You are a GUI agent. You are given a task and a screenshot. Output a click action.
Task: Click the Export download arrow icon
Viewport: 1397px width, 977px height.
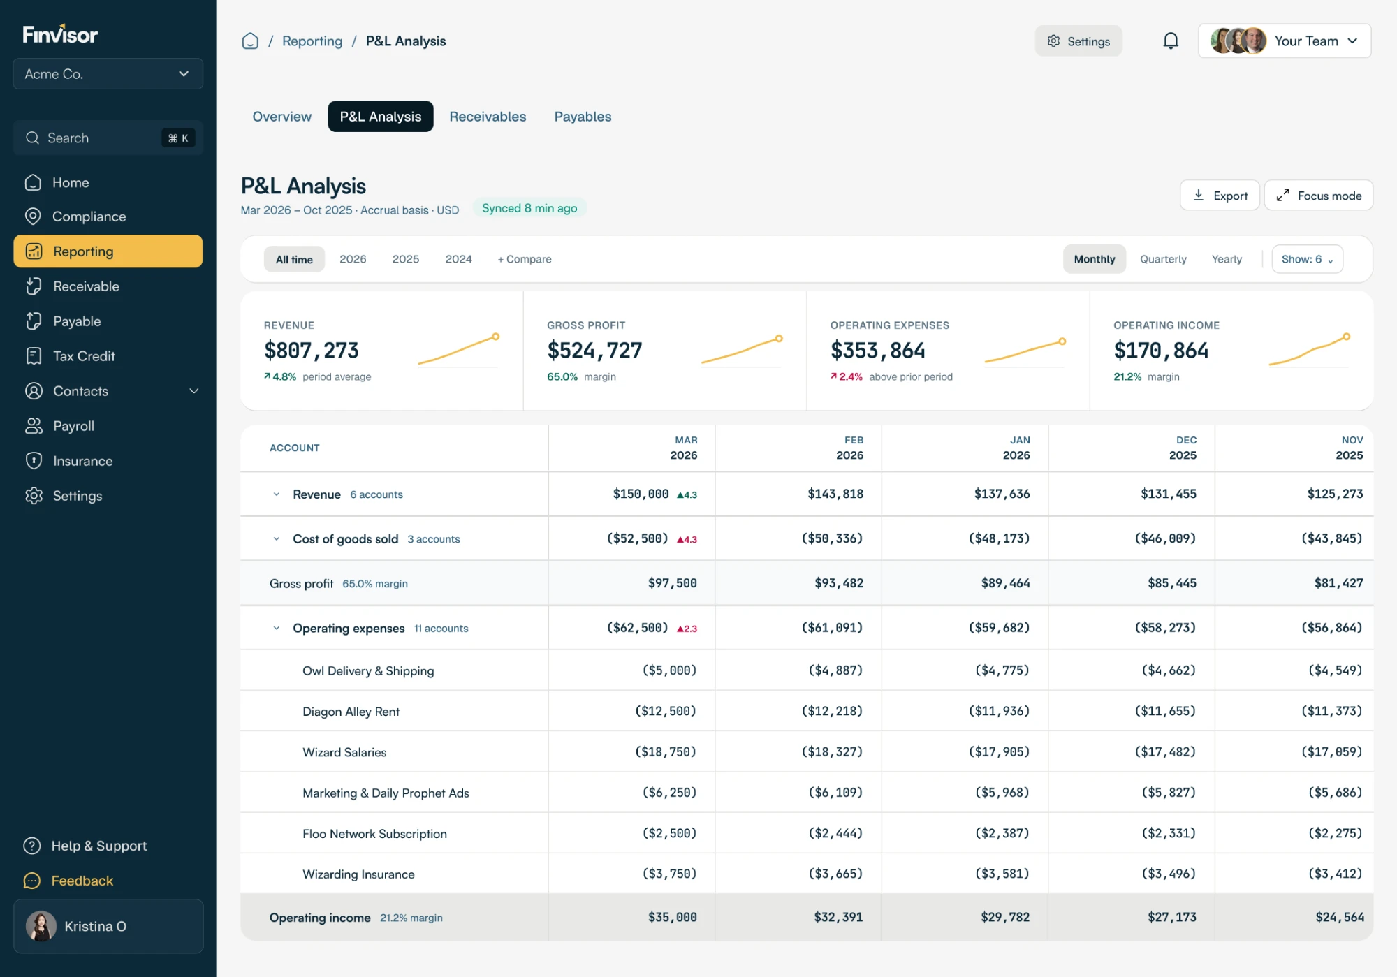(1199, 196)
